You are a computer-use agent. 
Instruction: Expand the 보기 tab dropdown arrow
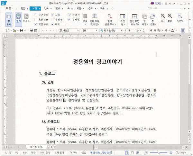39,8
